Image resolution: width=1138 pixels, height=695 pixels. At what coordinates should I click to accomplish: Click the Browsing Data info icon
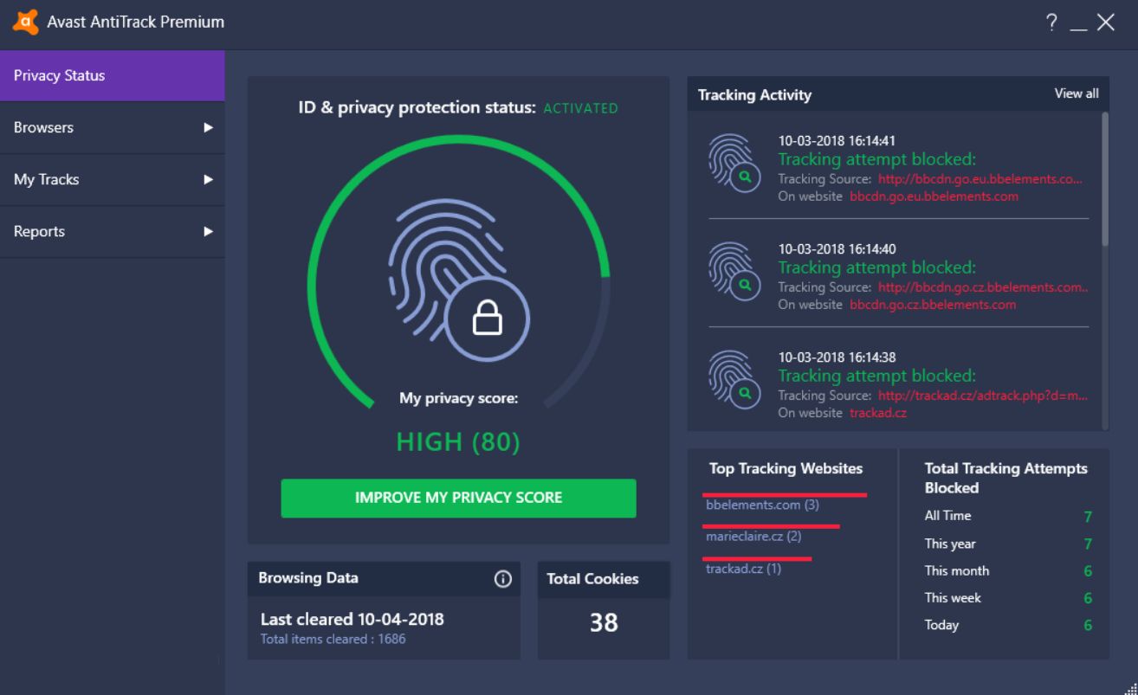pos(502,579)
